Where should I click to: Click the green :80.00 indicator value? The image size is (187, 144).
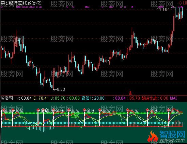click(x=73, y=98)
